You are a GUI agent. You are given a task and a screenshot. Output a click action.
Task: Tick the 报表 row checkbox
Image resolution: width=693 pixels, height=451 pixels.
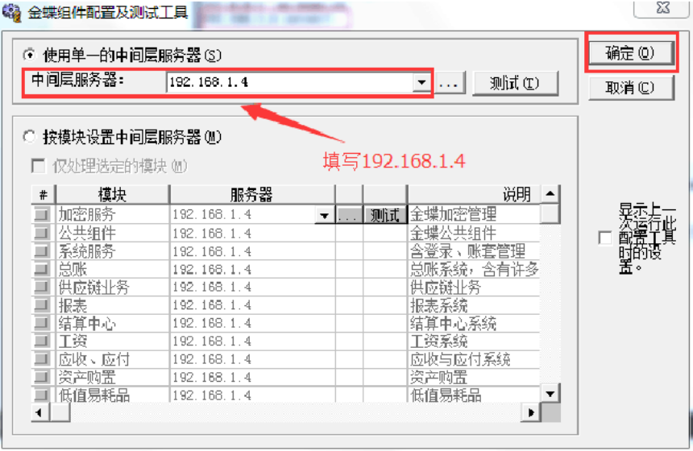42,305
